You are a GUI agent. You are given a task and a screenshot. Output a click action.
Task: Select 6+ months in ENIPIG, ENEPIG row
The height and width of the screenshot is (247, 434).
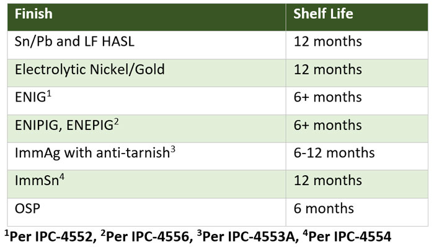tap(356, 129)
